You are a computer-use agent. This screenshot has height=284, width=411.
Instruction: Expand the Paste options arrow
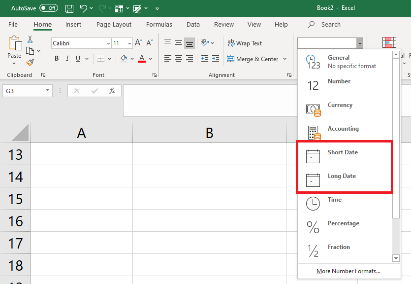click(14, 63)
